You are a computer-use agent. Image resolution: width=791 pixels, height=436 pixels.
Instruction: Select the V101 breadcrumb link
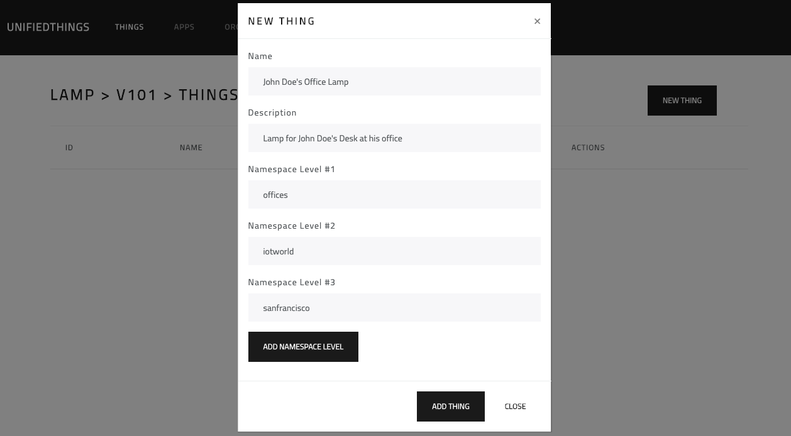(138, 94)
